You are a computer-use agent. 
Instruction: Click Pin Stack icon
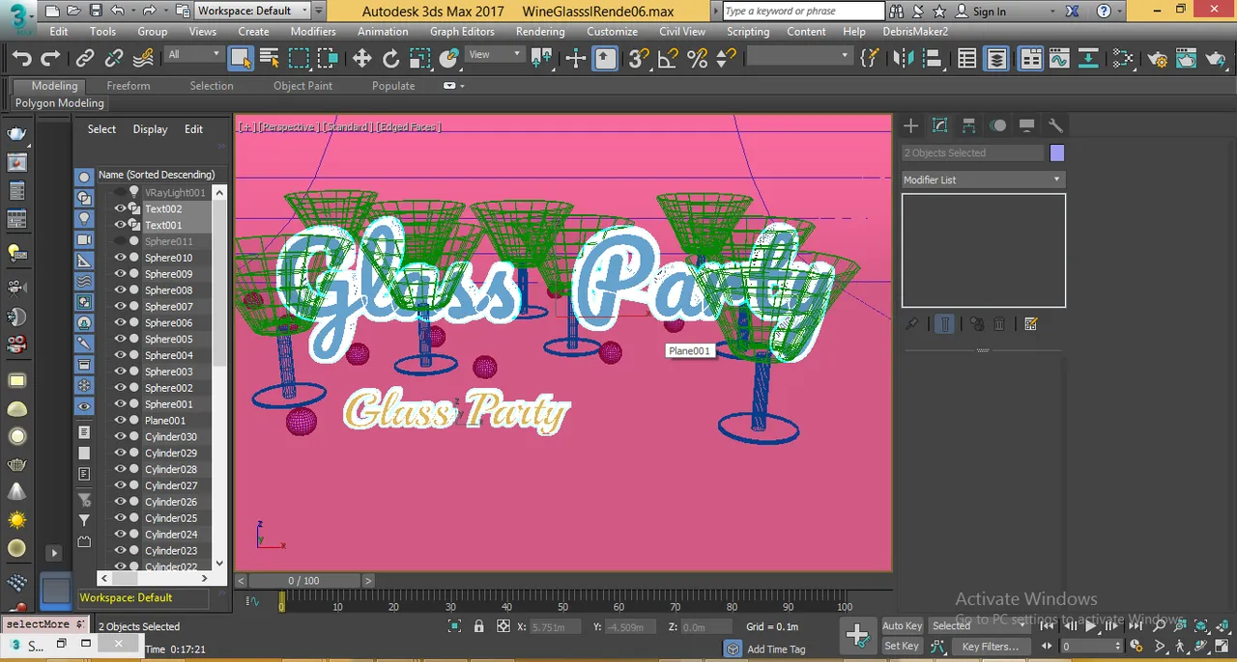(x=911, y=324)
